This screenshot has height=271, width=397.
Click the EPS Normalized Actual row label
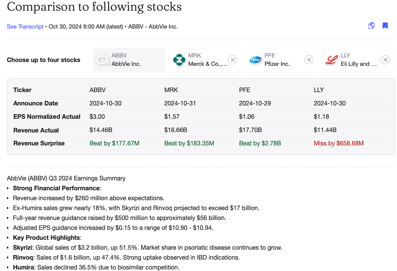pos(47,117)
